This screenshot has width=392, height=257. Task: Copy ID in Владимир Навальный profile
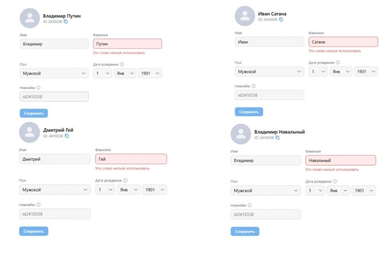[x=277, y=138]
